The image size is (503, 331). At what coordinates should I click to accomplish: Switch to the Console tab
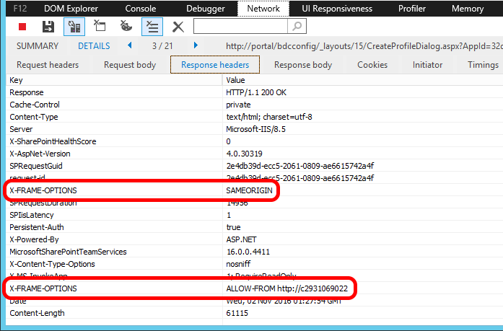141,9
